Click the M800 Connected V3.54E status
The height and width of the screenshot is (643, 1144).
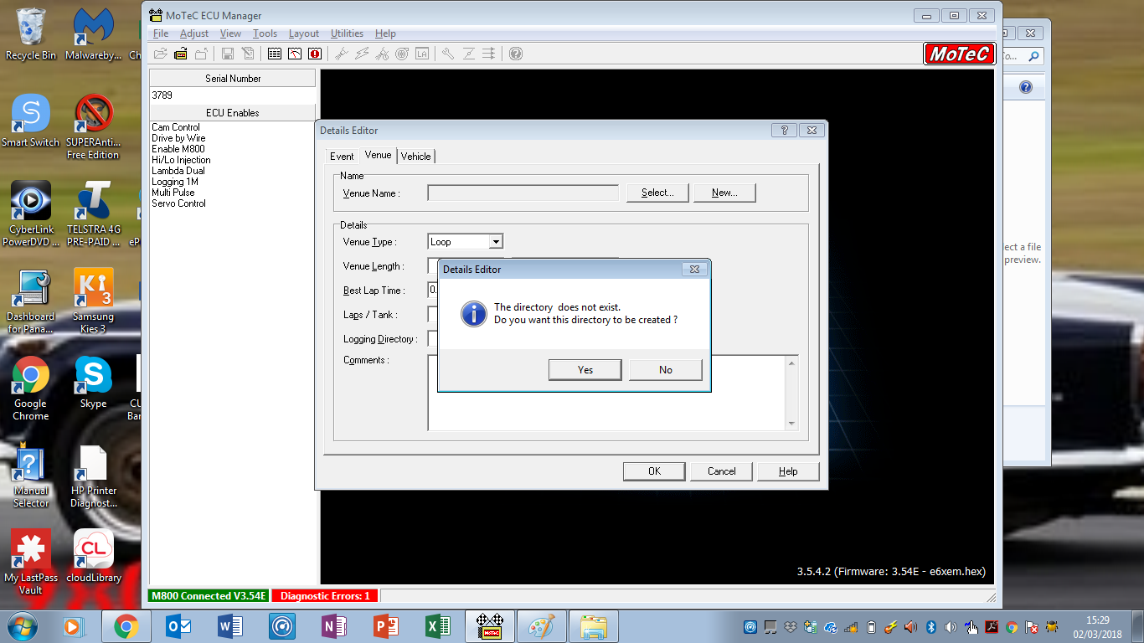209,596
